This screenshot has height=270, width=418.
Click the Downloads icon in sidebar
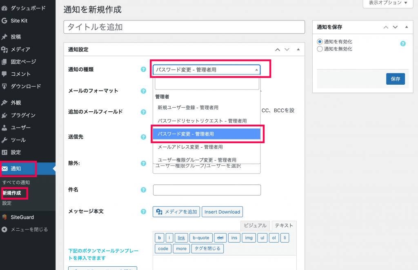(4, 86)
